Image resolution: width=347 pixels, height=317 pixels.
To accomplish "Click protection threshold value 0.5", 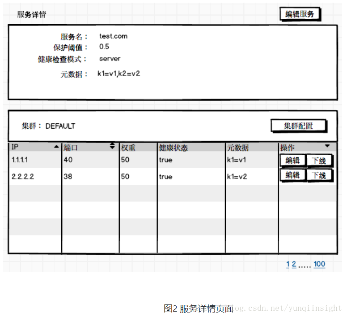I will point(104,47).
